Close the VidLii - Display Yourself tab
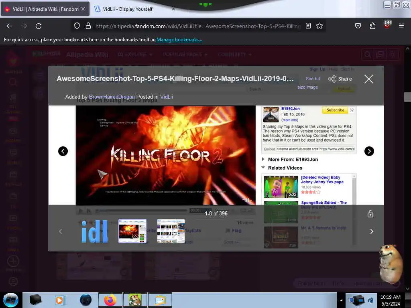This screenshot has height=308, width=411. [x=173, y=9]
